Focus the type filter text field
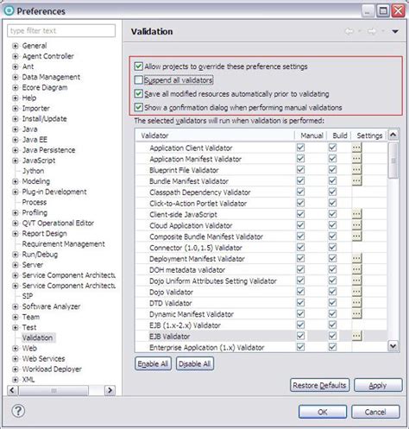 pos(61,30)
